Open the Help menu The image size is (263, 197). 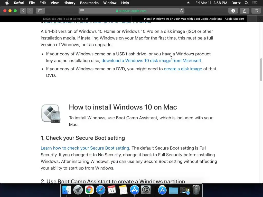pyautogui.click(x=125, y=3)
